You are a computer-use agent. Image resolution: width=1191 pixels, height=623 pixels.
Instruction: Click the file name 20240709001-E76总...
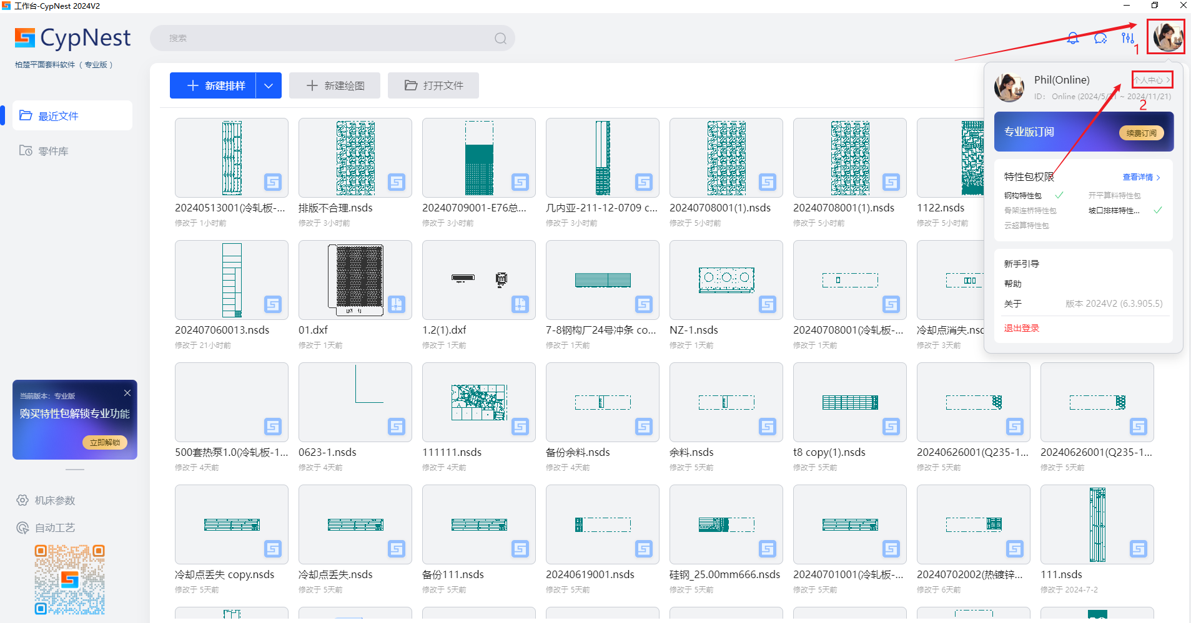click(475, 208)
